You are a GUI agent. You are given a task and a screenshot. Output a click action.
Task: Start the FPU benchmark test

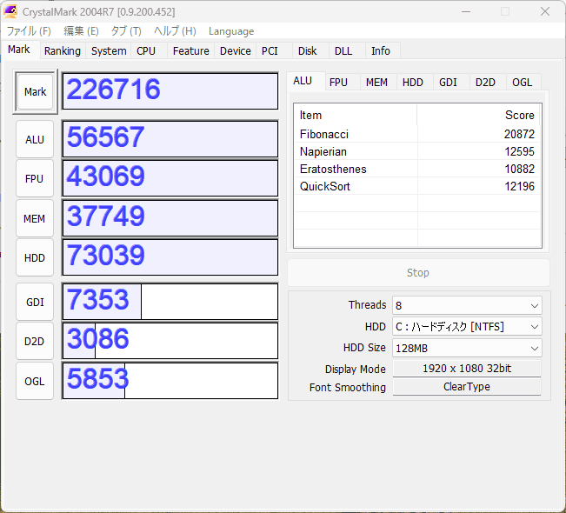click(x=35, y=179)
